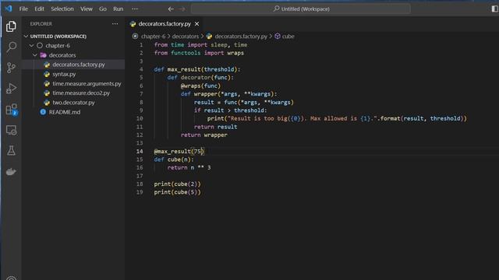Open the Testing flask icon
This screenshot has height=280, width=499.
click(11, 151)
